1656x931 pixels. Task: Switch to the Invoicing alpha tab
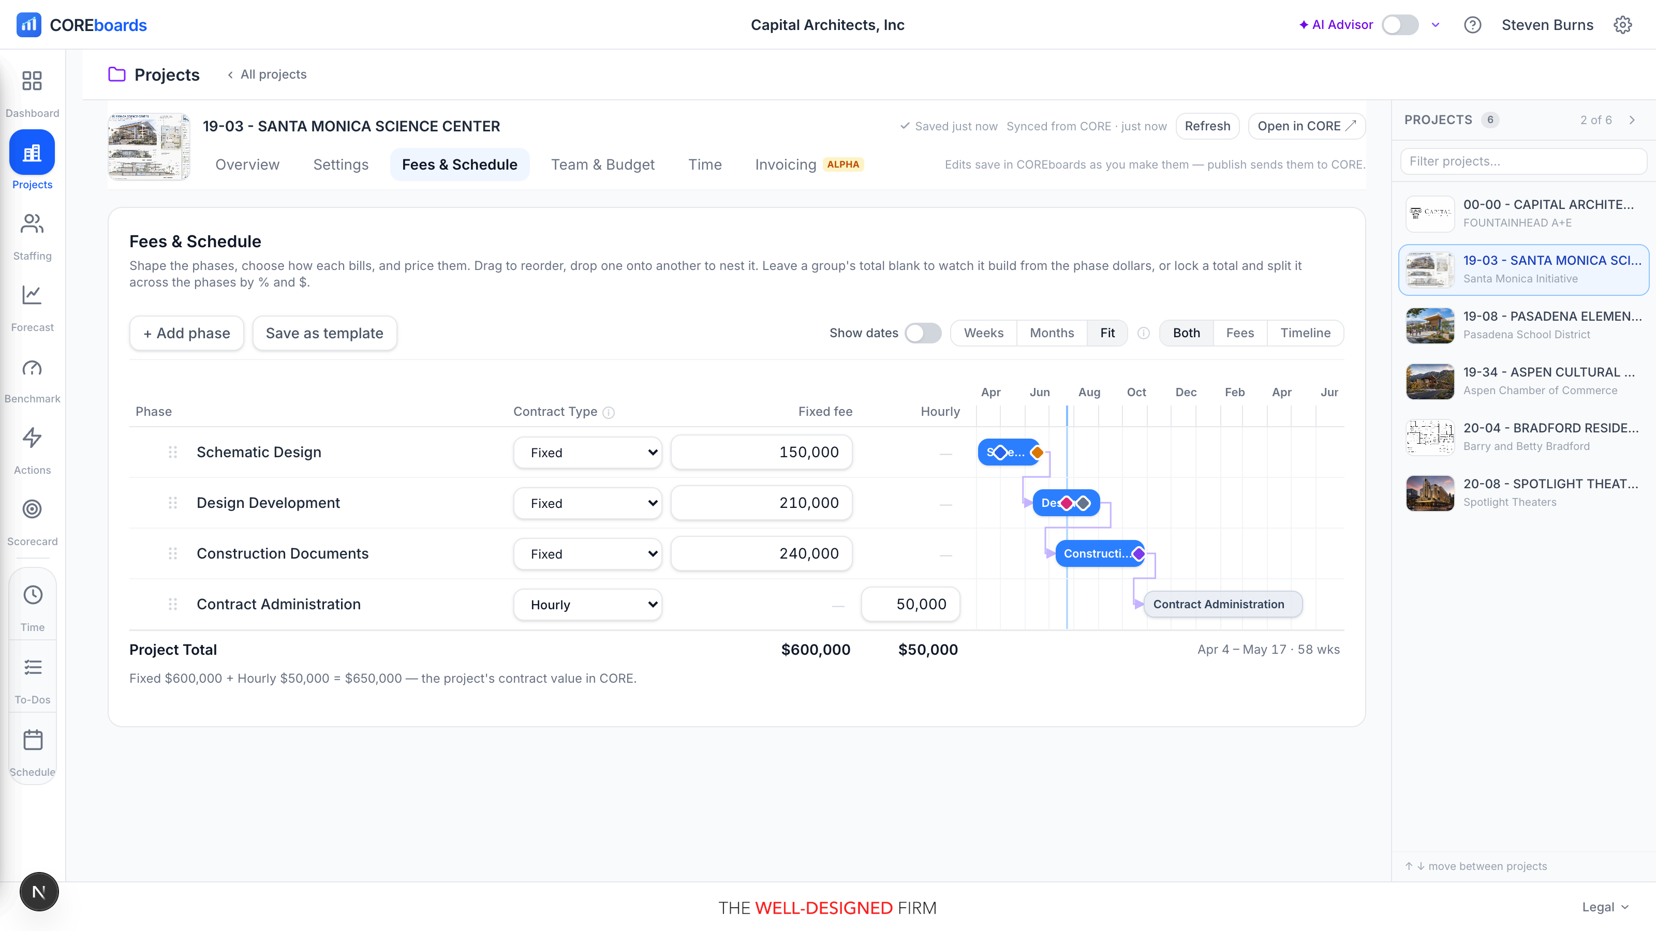tap(809, 164)
